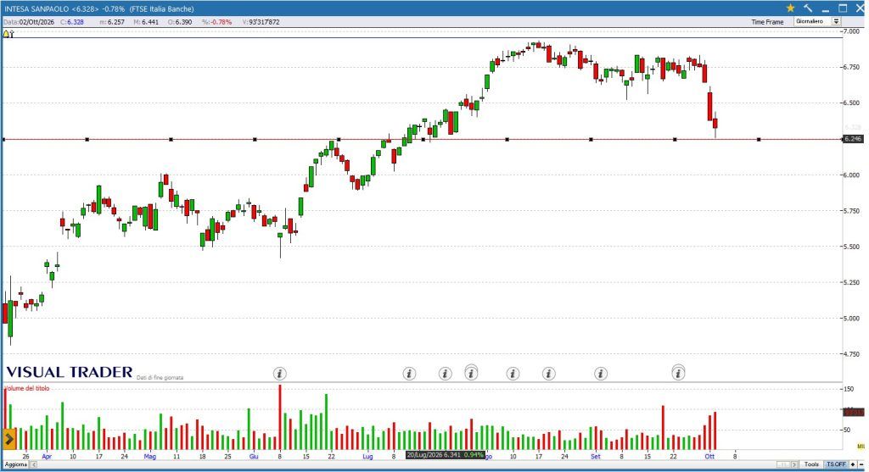Open the info marker above date 10 Ago
The height and width of the screenshot is (472, 869).
click(x=513, y=374)
